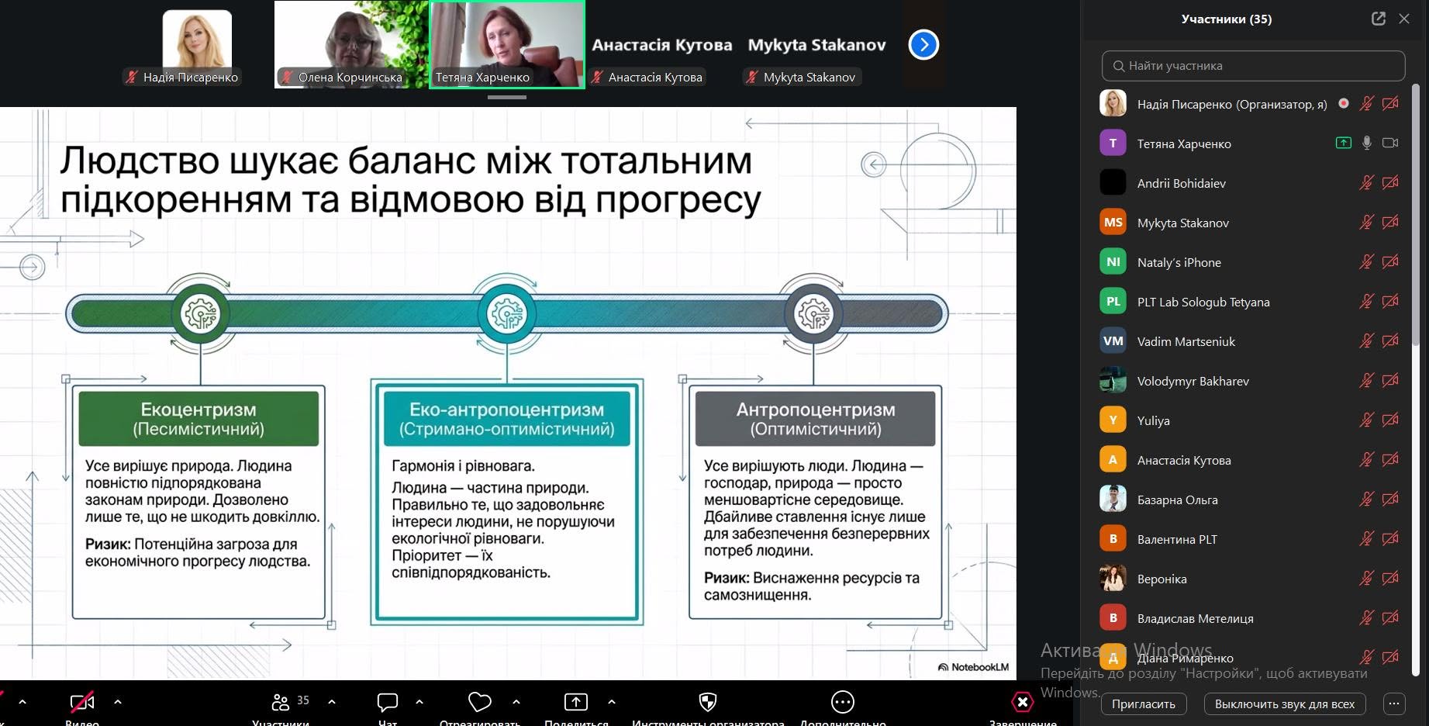
Task: Toggle Mykyta Stakanov's camera icon
Action: click(x=1390, y=222)
